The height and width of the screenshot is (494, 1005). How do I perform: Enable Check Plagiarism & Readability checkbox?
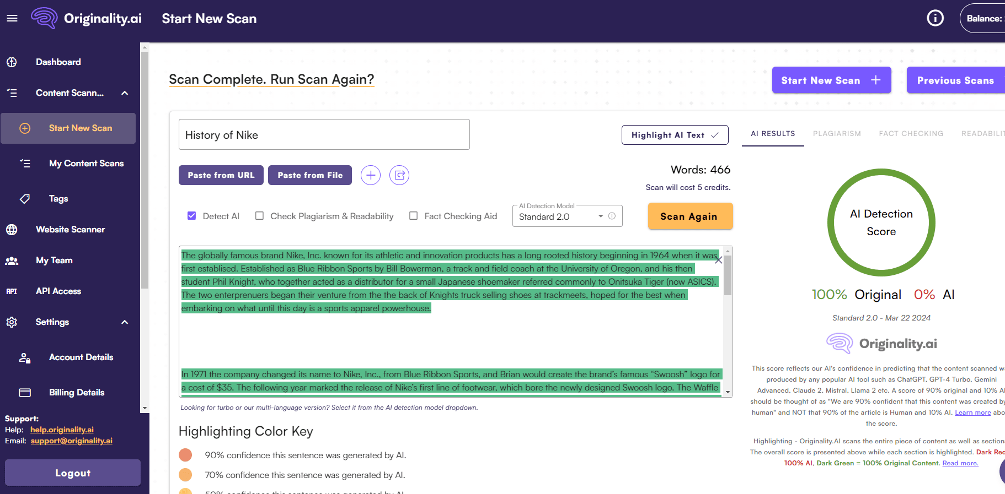click(x=259, y=216)
